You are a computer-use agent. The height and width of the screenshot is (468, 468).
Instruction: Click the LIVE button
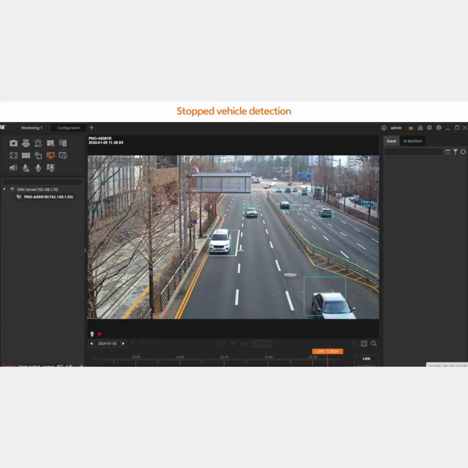pyautogui.click(x=366, y=359)
